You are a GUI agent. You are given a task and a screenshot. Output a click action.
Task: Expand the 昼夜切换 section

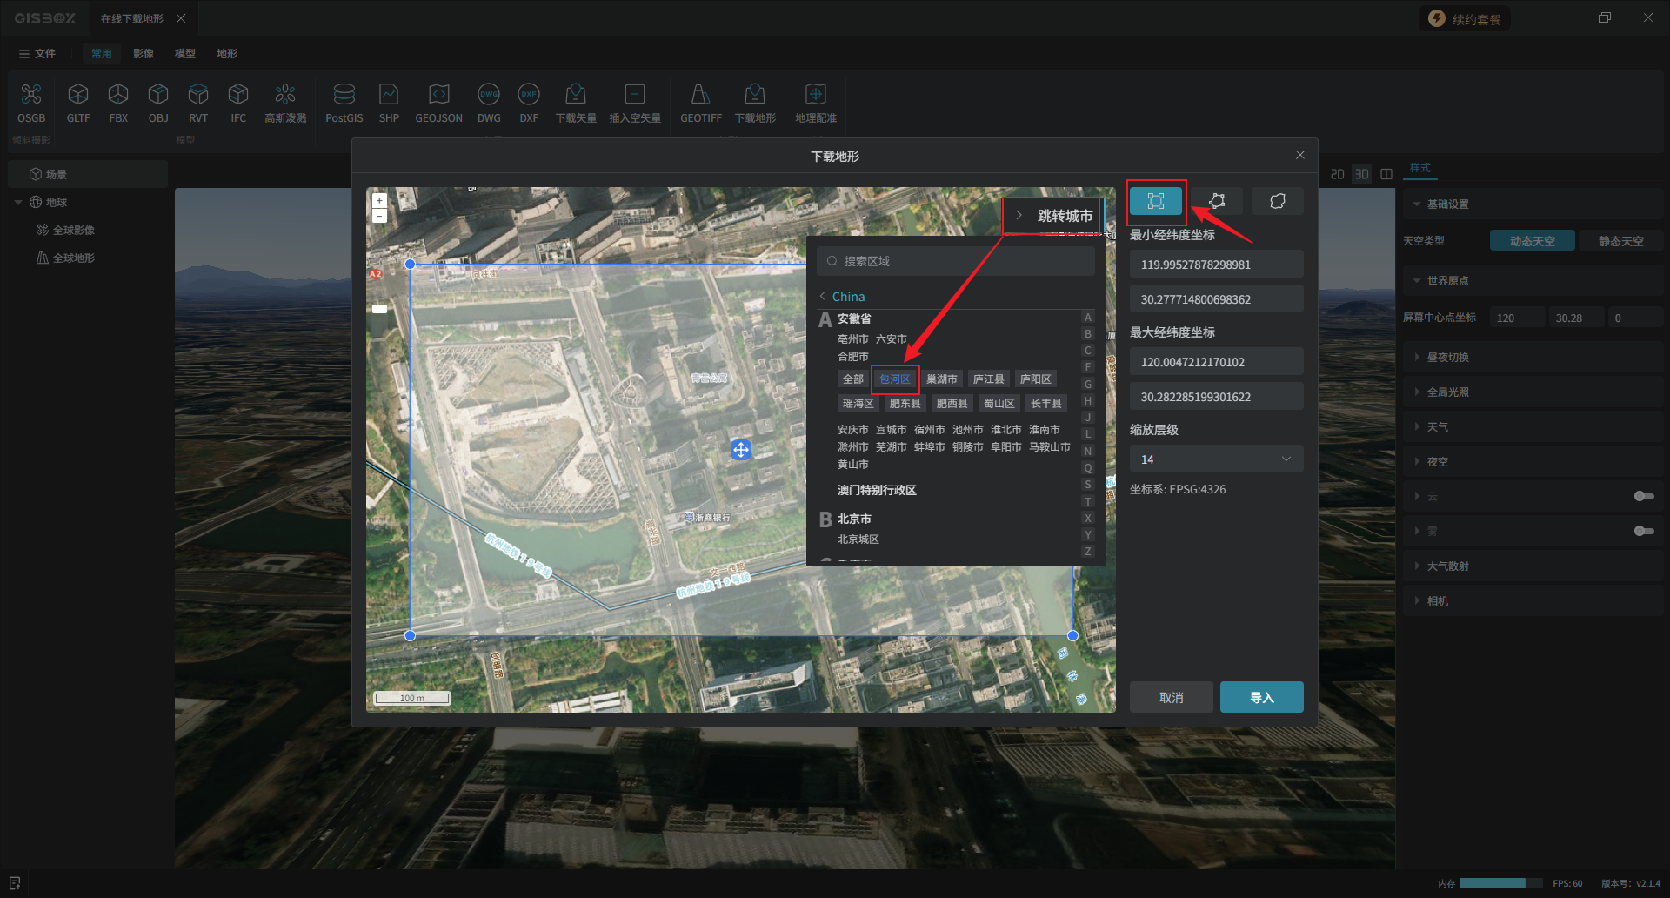click(1447, 358)
